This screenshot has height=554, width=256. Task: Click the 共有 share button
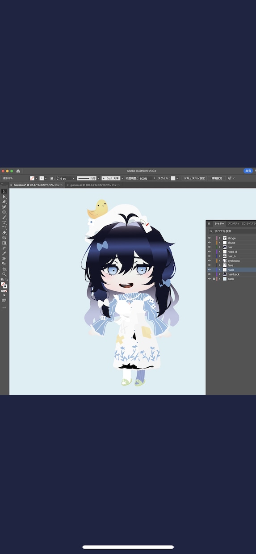tap(248, 171)
